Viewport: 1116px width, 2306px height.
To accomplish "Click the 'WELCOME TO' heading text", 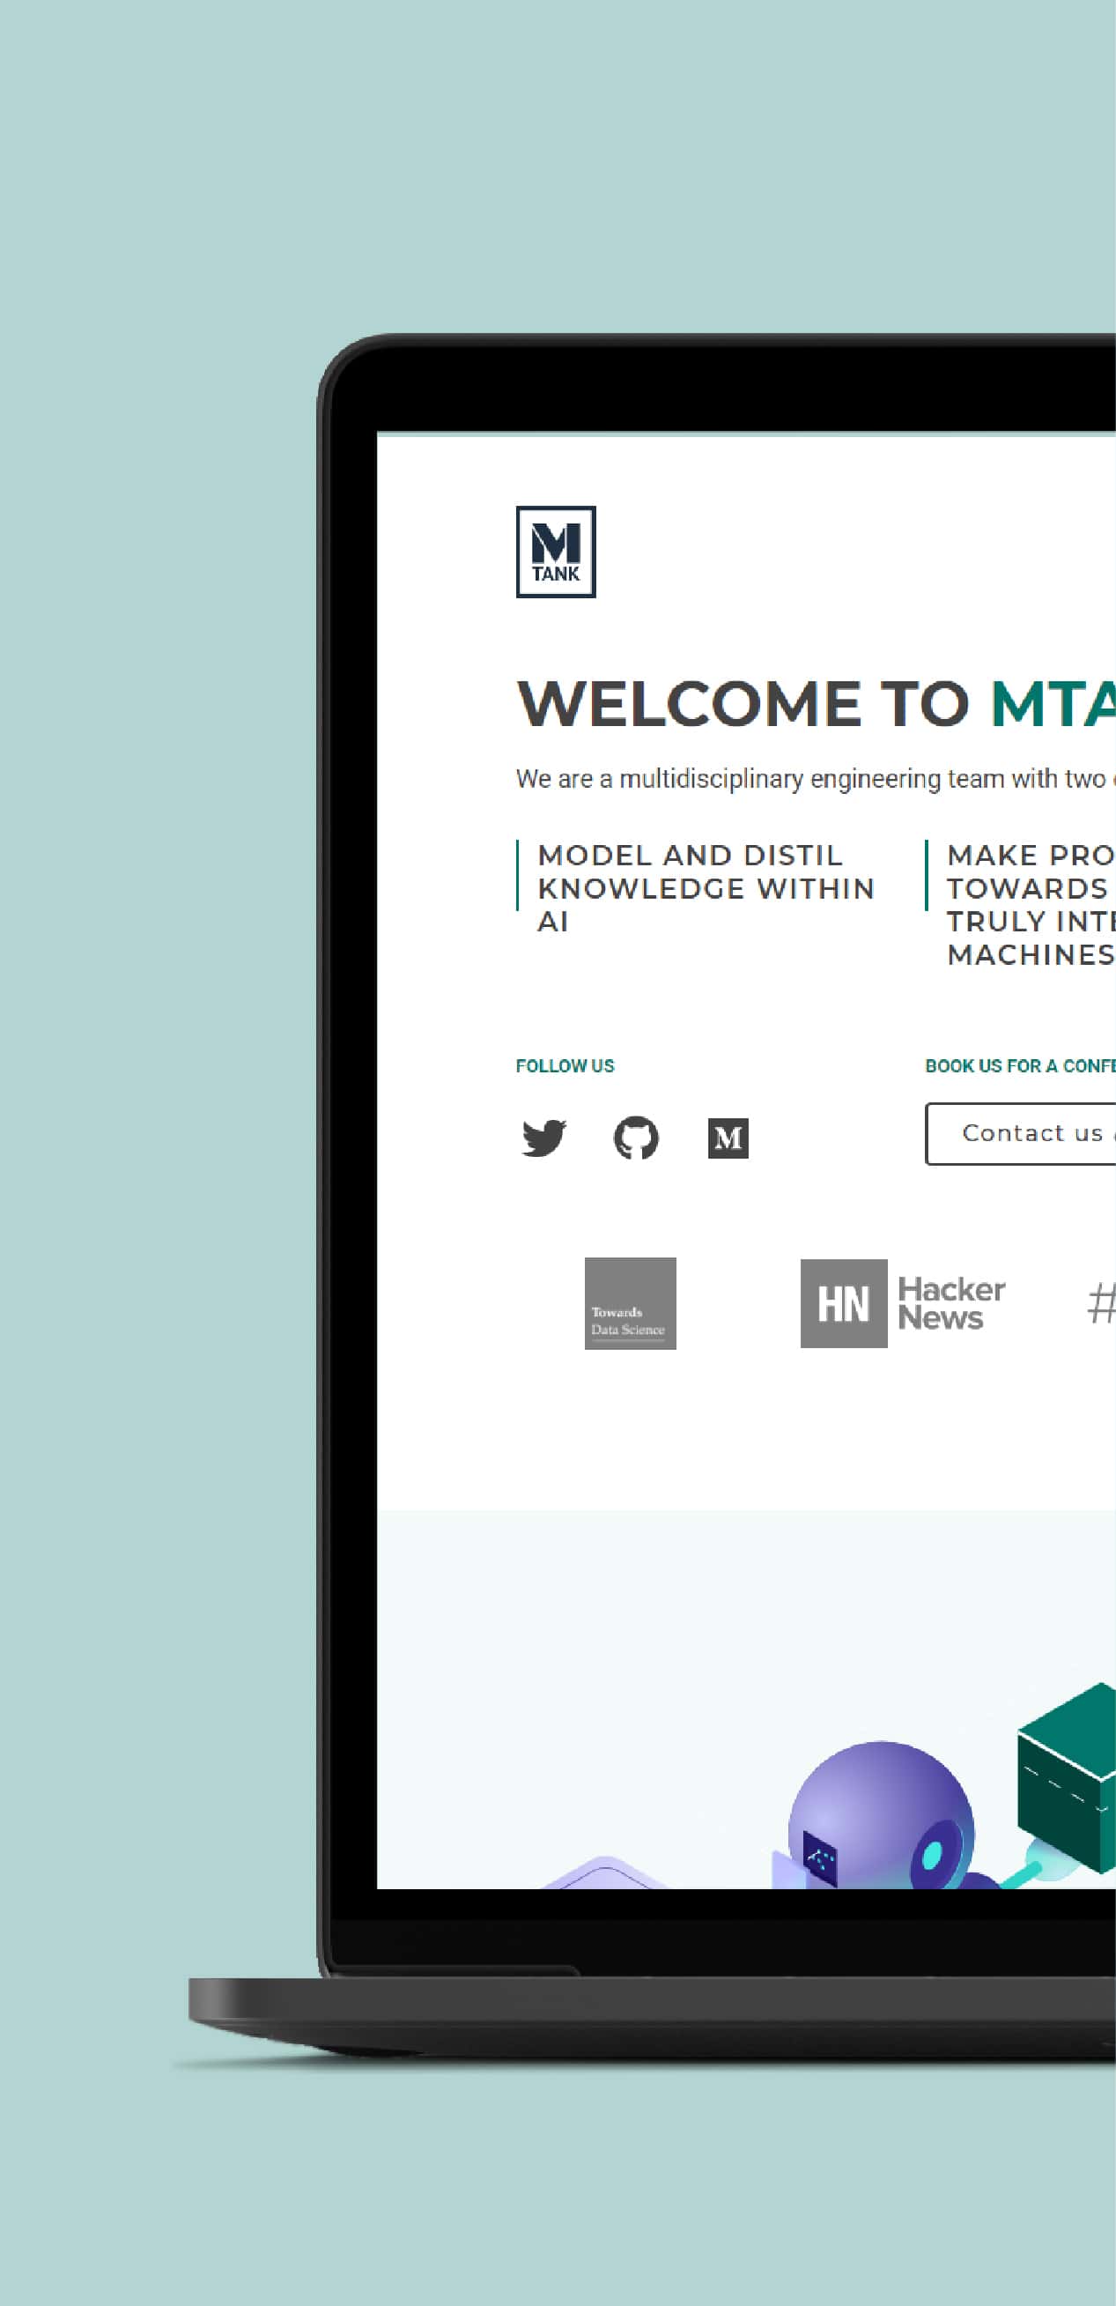I will pyautogui.click(x=743, y=704).
